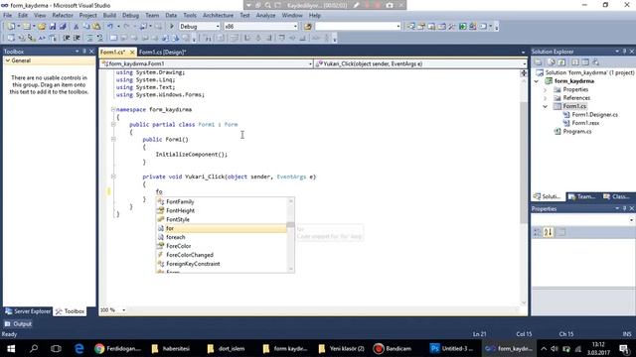Image resolution: width=636 pixels, height=357 pixels.
Task: Click the Bandicam taskbar item
Action: tap(393, 348)
